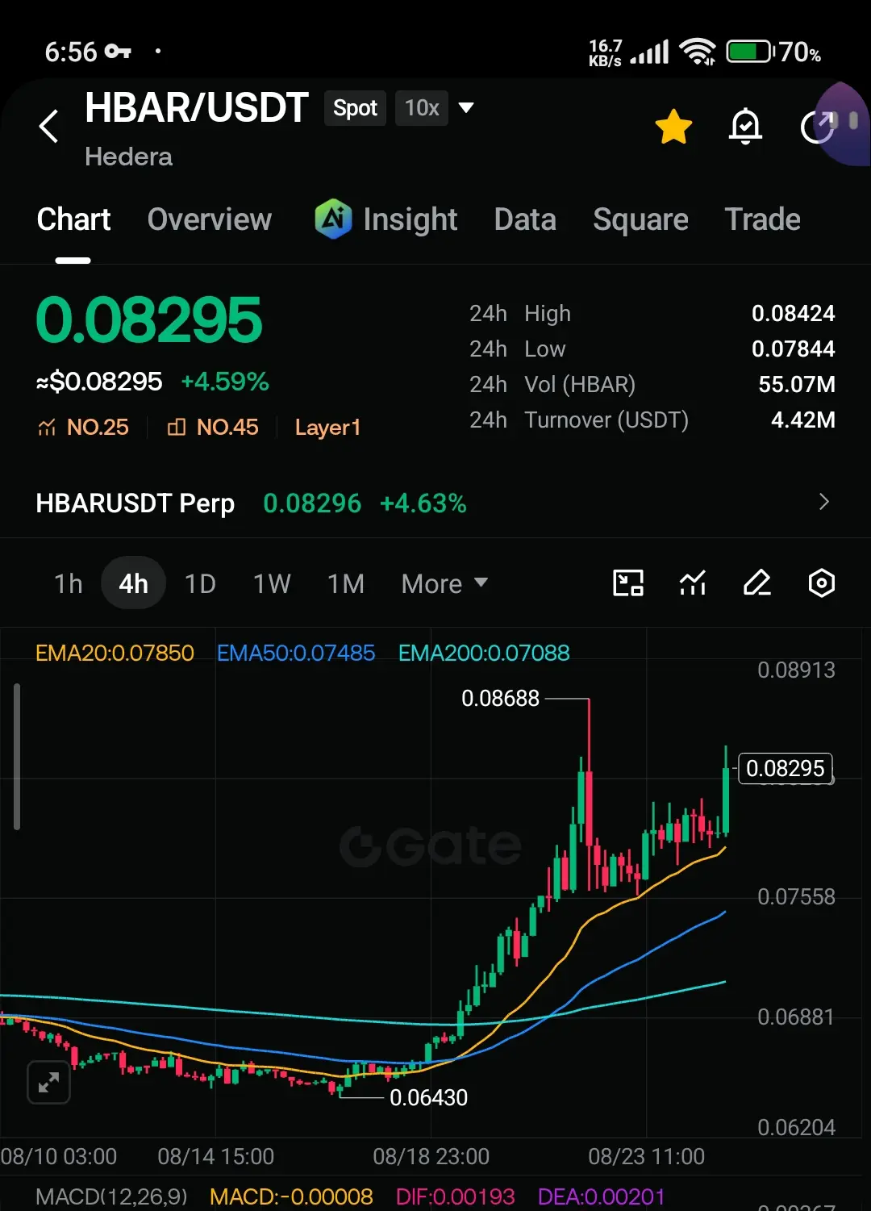Tap the 10x leverage badge
This screenshot has height=1211, width=871.
(422, 108)
